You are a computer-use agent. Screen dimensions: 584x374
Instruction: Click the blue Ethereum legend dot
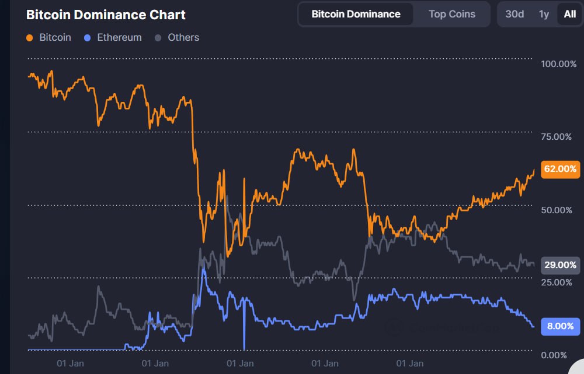[x=87, y=38]
